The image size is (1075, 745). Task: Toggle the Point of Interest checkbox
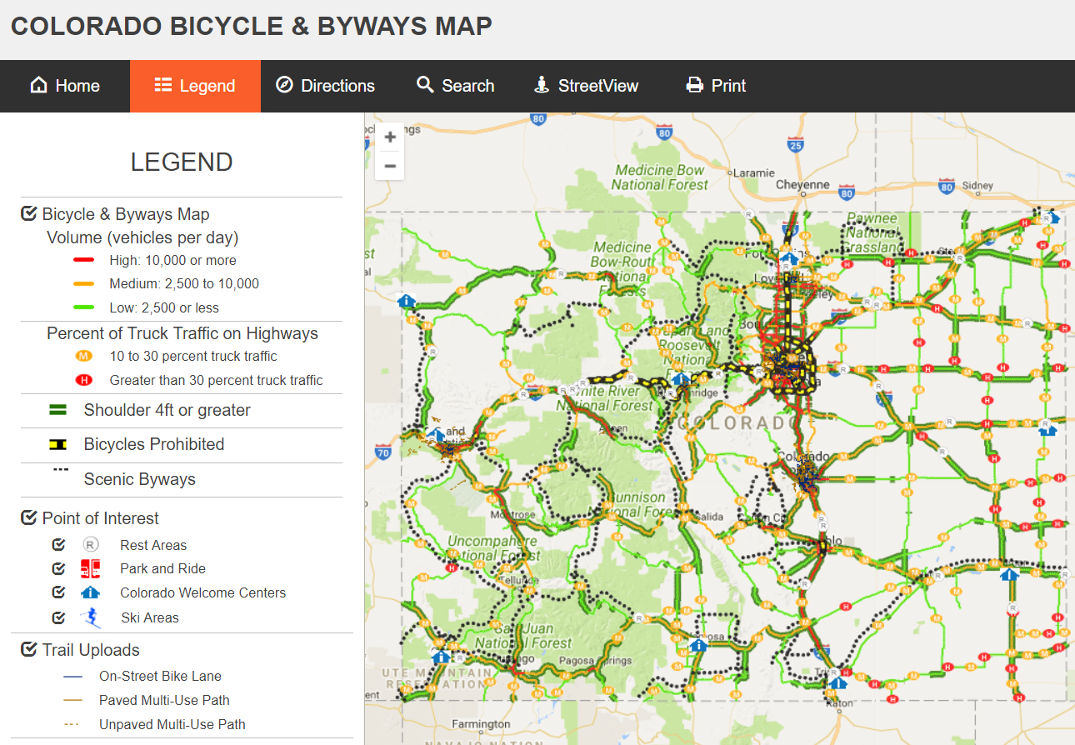coord(29,518)
